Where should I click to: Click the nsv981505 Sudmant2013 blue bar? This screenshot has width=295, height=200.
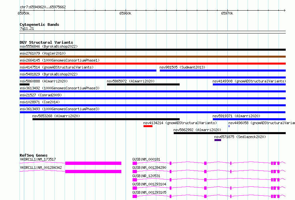click(223, 71)
